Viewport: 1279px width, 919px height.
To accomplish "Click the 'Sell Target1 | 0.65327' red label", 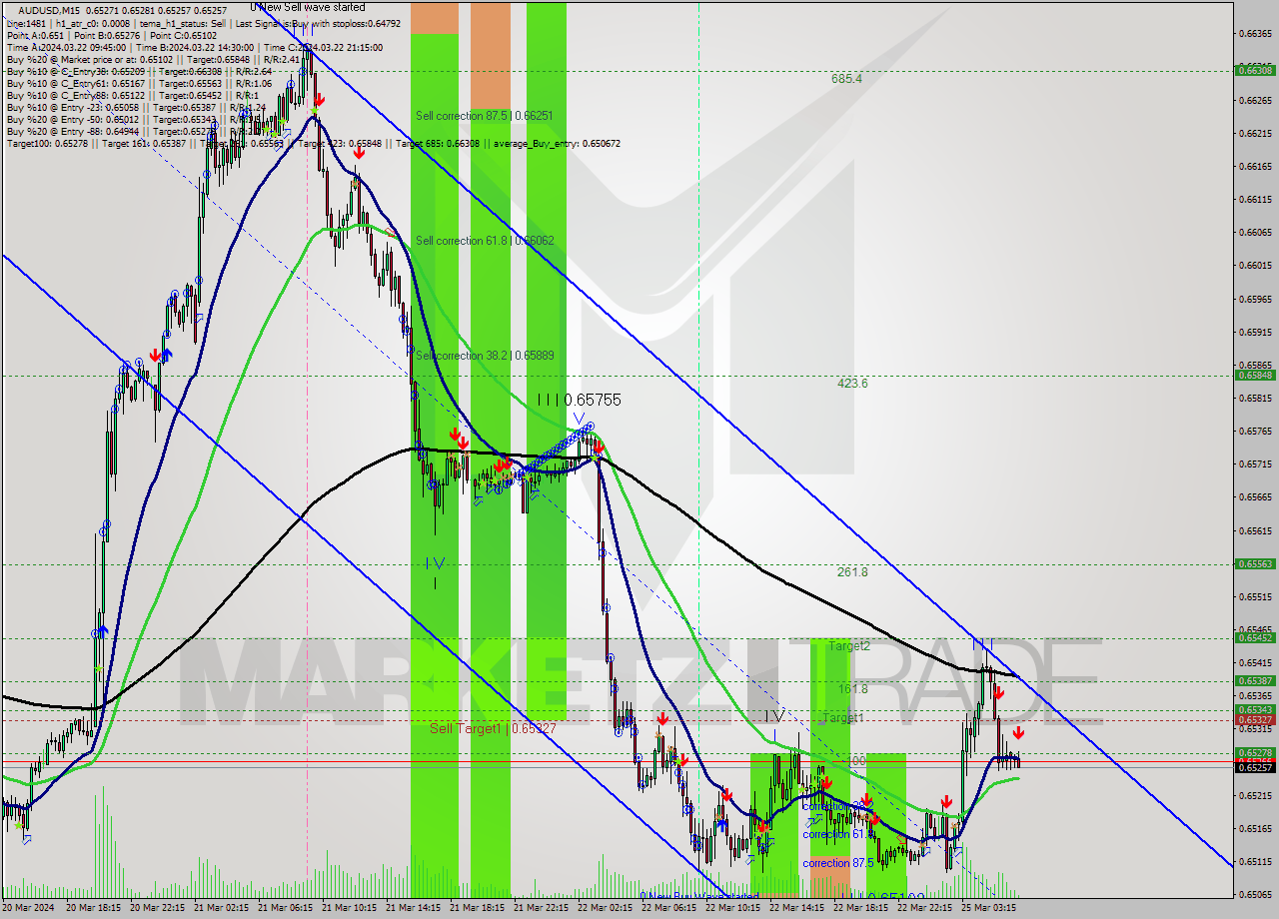I will (x=493, y=728).
